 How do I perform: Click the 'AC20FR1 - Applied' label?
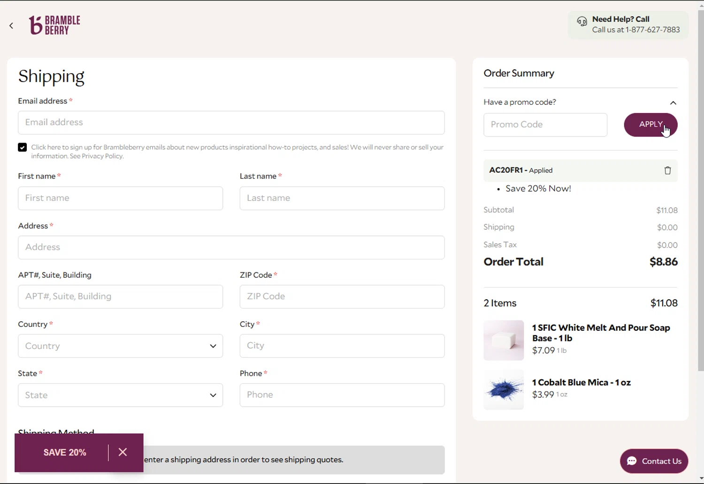[x=520, y=170]
